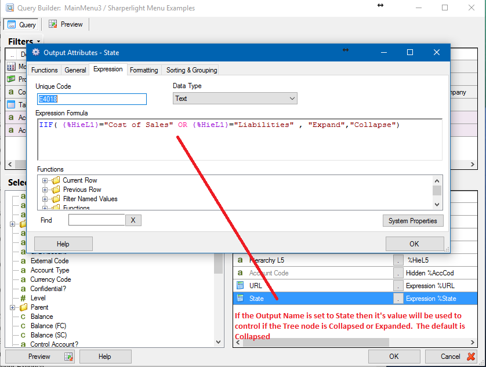Click the bottom Help button
The width and height of the screenshot is (486, 367).
[106, 357]
